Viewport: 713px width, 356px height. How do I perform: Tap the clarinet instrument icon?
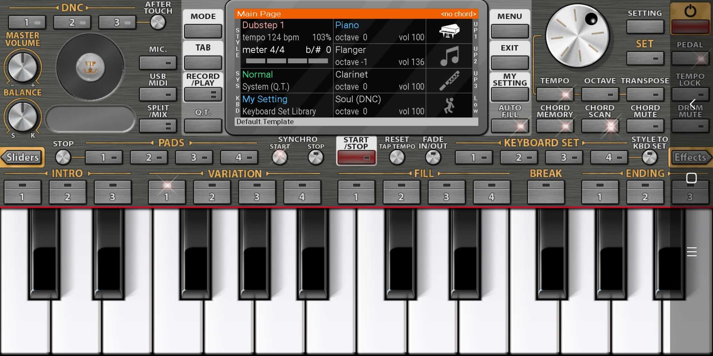pos(449,80)
